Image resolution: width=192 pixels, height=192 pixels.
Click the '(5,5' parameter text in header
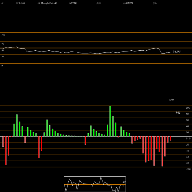click(99, 3)
